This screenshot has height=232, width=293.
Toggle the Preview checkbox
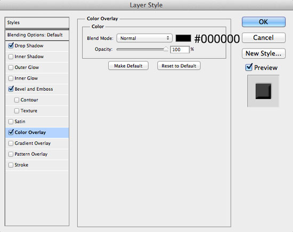click(249, 67)
